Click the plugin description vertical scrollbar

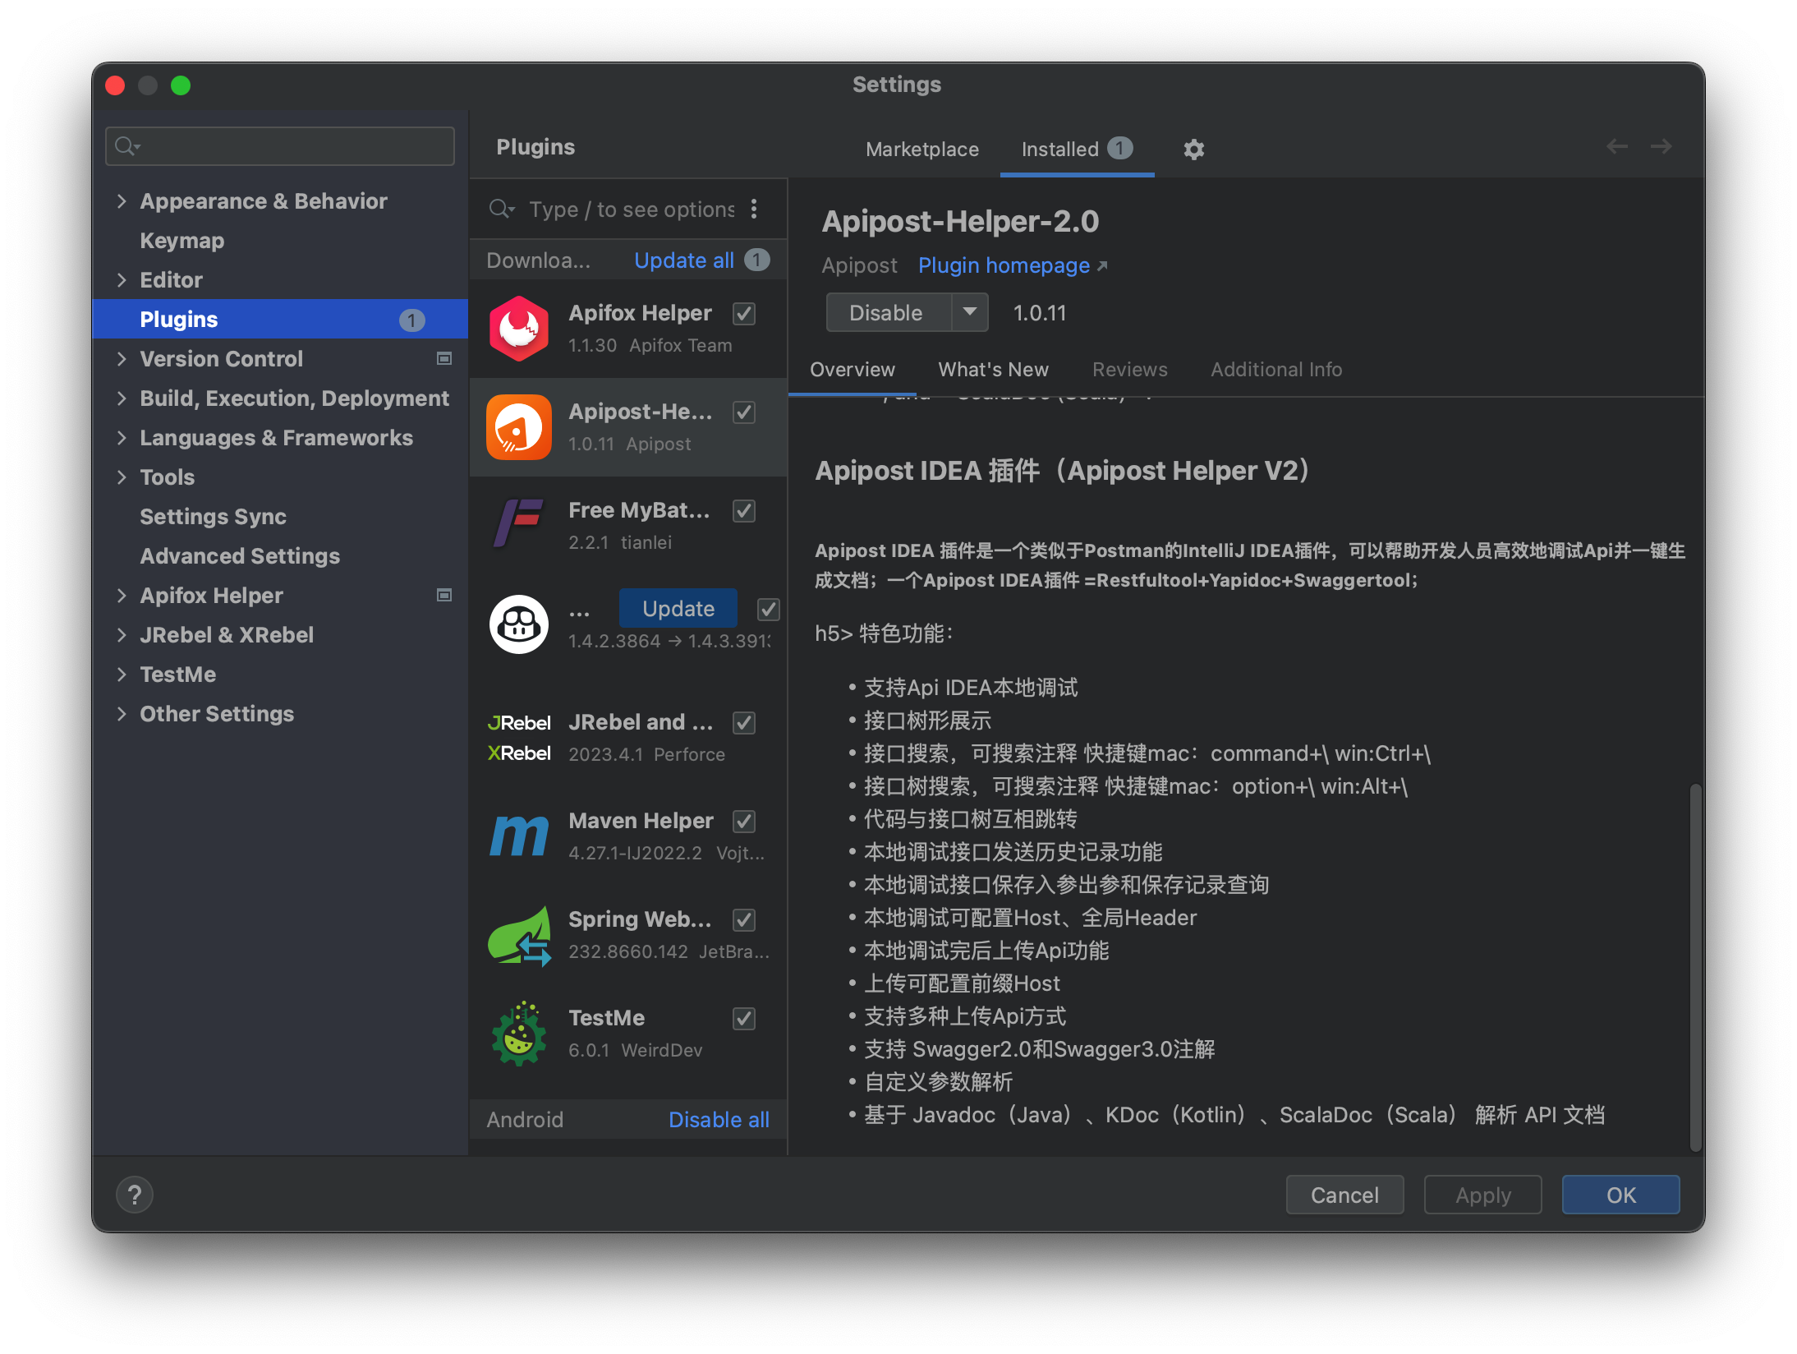tap(1695, 968)
